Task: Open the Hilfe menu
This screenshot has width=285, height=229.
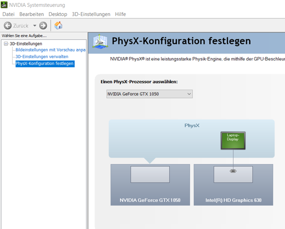Action: [120, 14]
